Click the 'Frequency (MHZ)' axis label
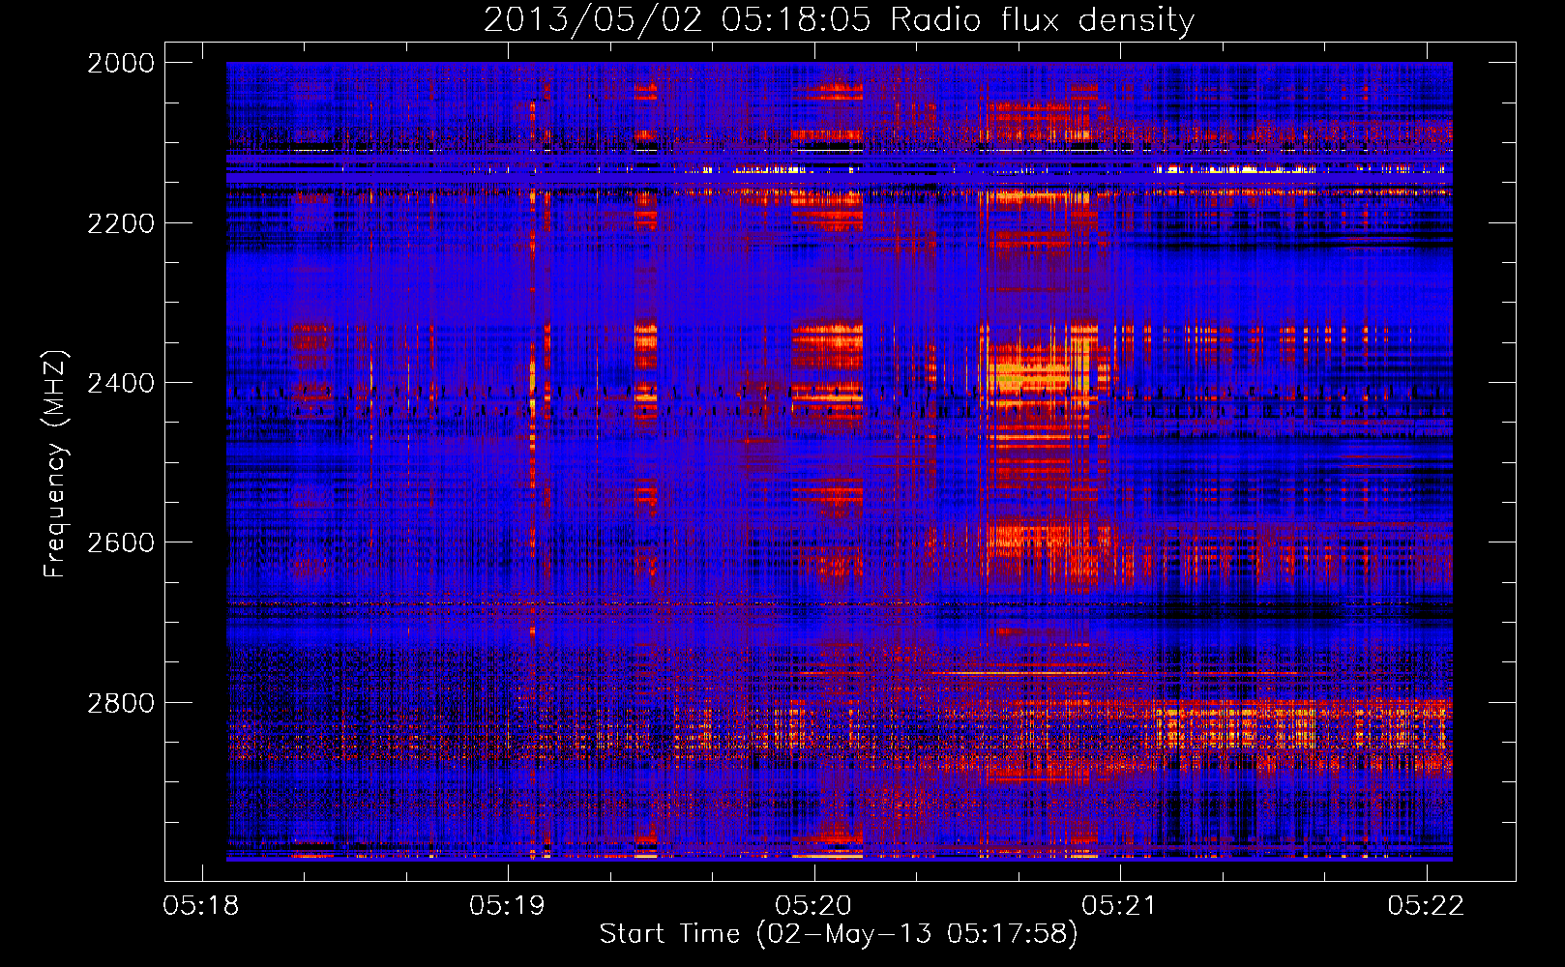Image resolution: width=1565 pixels, height=967 pixels. tap(56, 464)
